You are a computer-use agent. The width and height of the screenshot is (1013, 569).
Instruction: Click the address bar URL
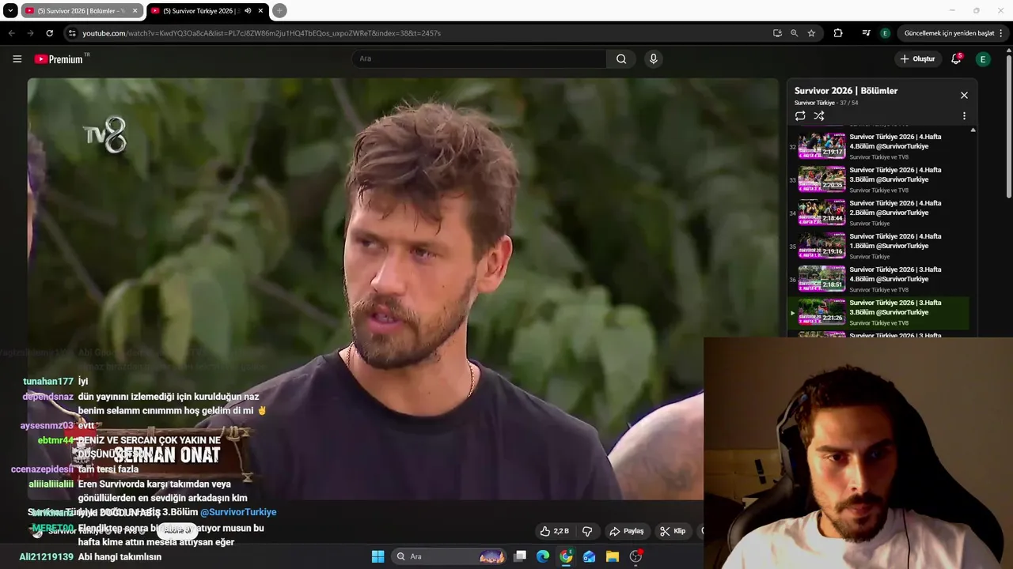point(261,33)
